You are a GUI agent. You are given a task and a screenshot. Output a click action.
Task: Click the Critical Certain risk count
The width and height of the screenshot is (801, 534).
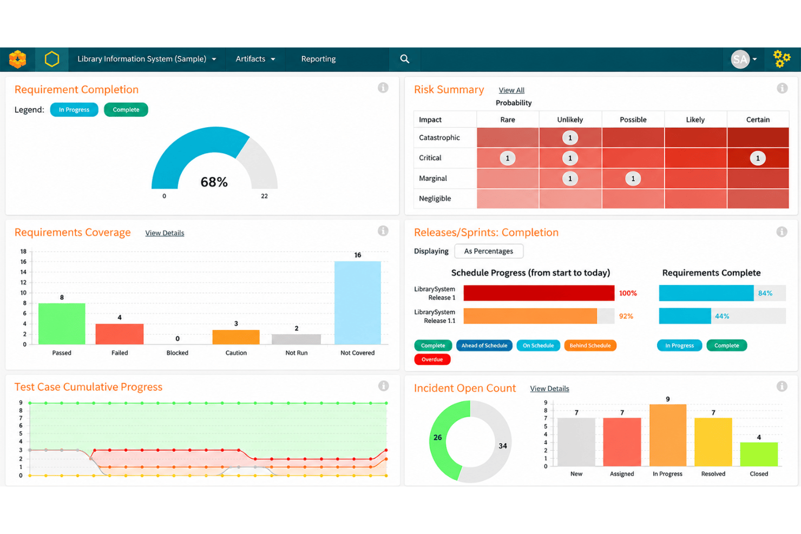pyautogui.click(x=758, y=159)
